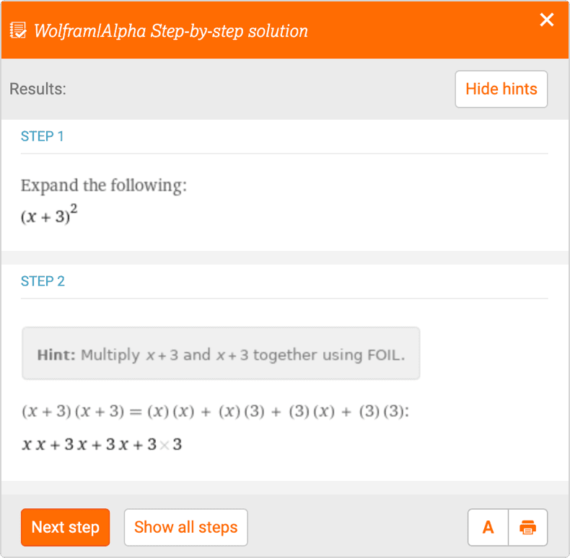Select the STEP 2 heading
Image resolution: width=570 pixels, height=558 pixels.
click(43, 281)
